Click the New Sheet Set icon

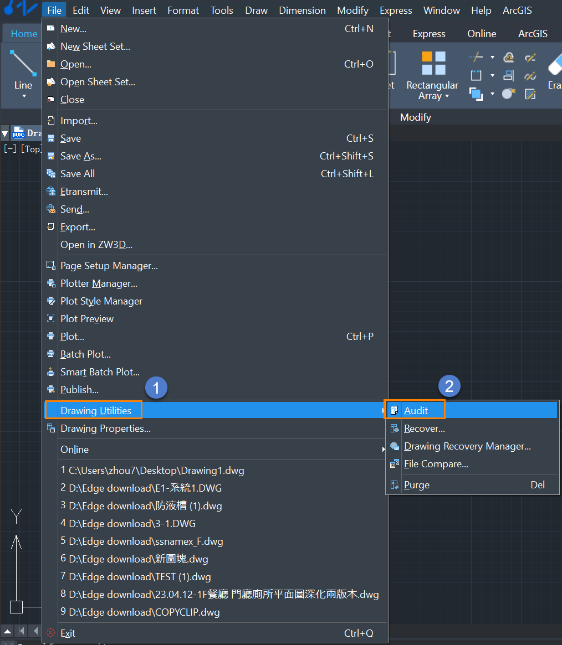pos(50,46)
